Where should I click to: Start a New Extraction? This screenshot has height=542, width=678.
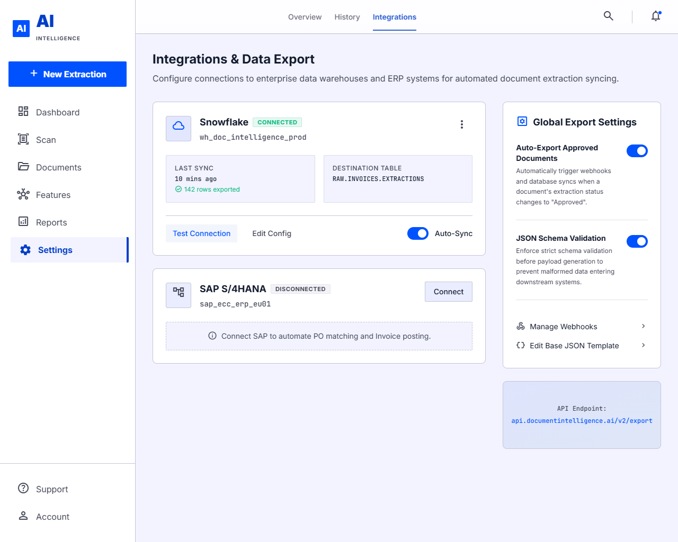67,74
